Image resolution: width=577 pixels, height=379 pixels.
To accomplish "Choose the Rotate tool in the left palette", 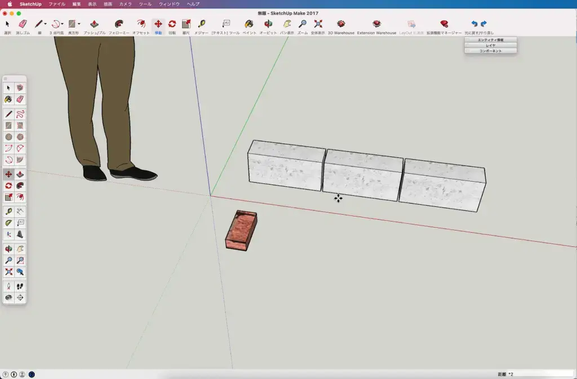I will tap(8, 186).
